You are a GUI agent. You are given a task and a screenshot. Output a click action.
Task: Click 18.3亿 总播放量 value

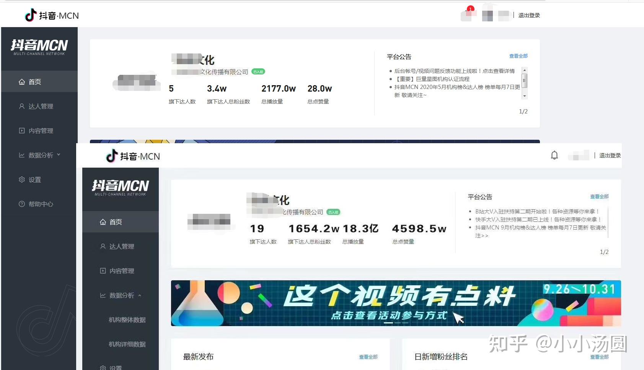360,229
